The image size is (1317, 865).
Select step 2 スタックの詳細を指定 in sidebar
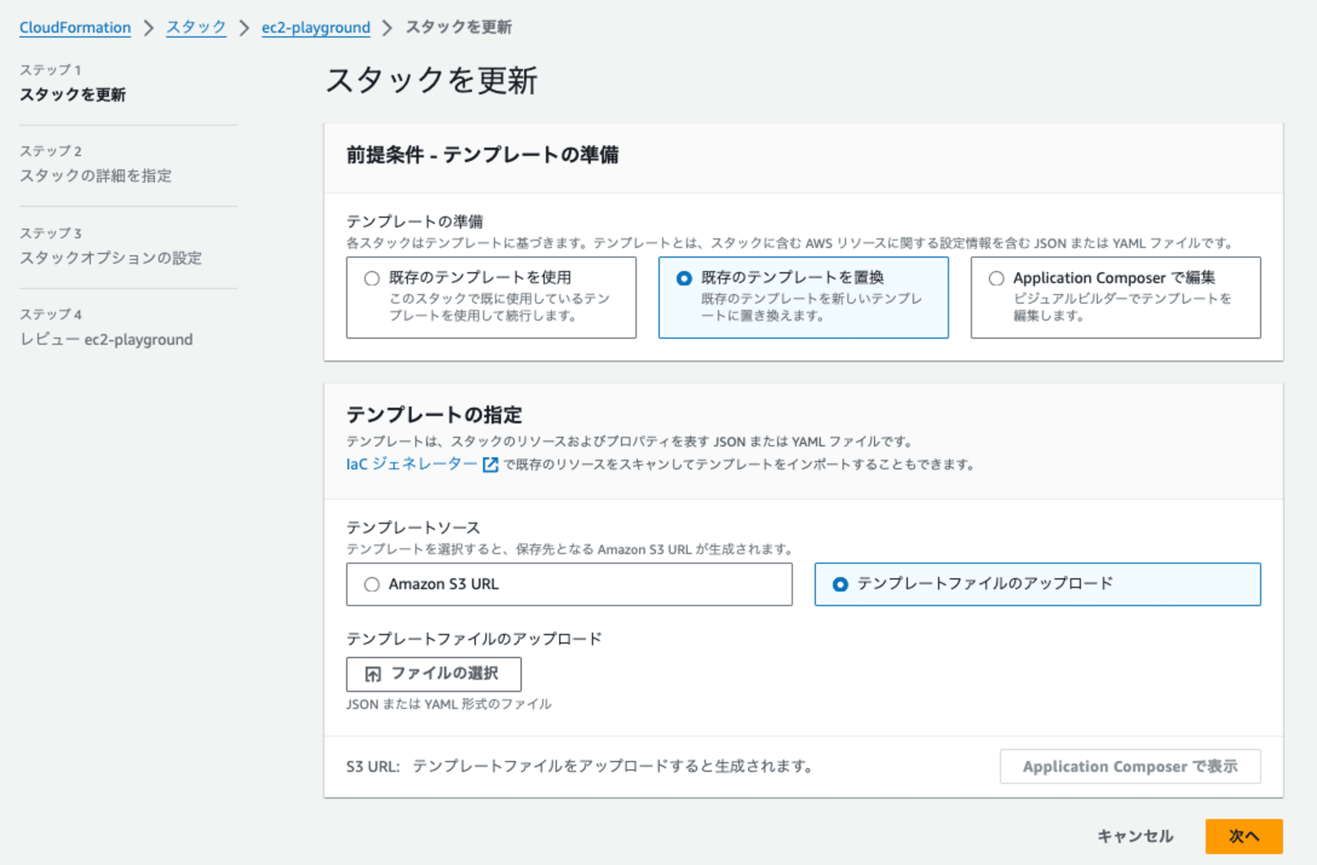(x=95, y=176)
